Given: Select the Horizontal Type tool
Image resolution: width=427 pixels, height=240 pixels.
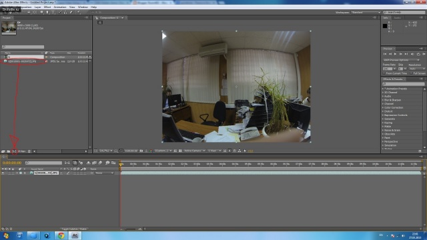Looking at the screenshot, I should tap(53, 12).
